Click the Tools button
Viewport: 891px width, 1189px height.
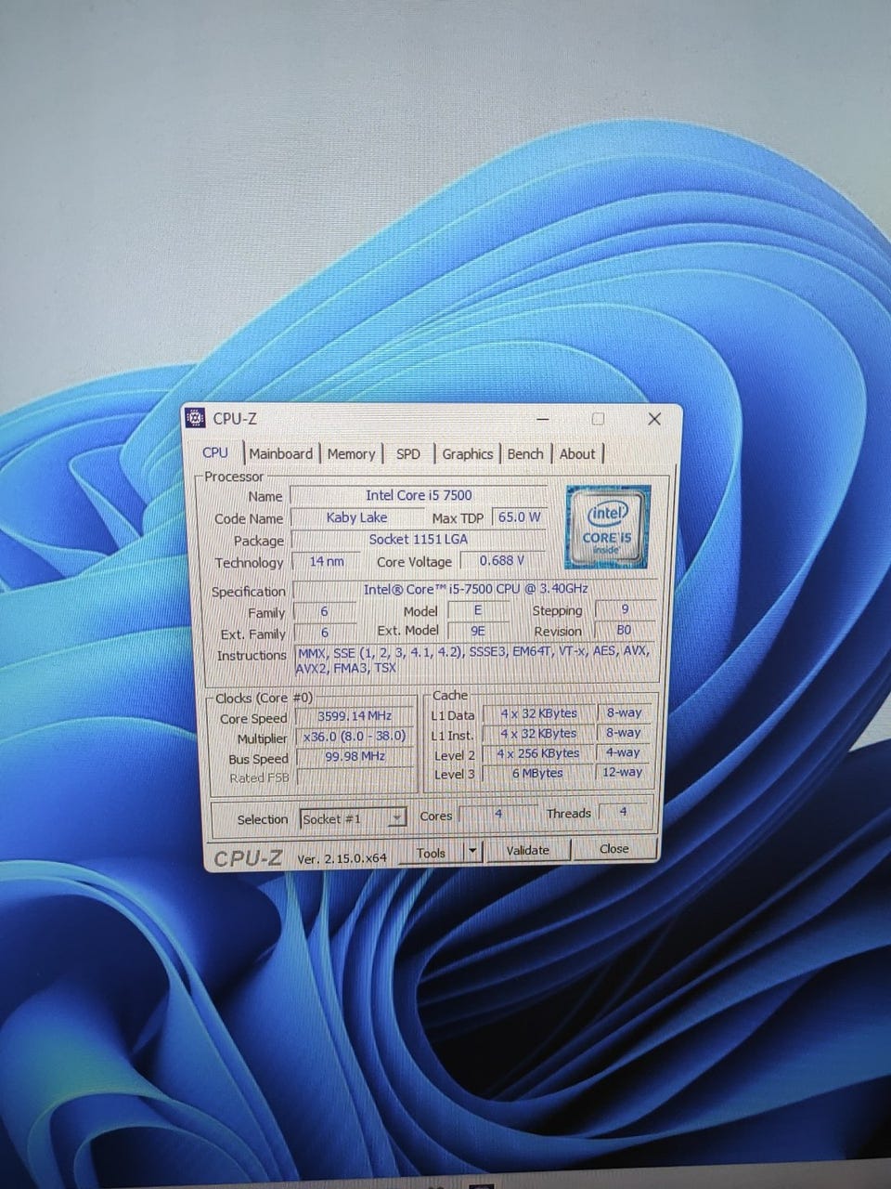click(x=431, y=852)
